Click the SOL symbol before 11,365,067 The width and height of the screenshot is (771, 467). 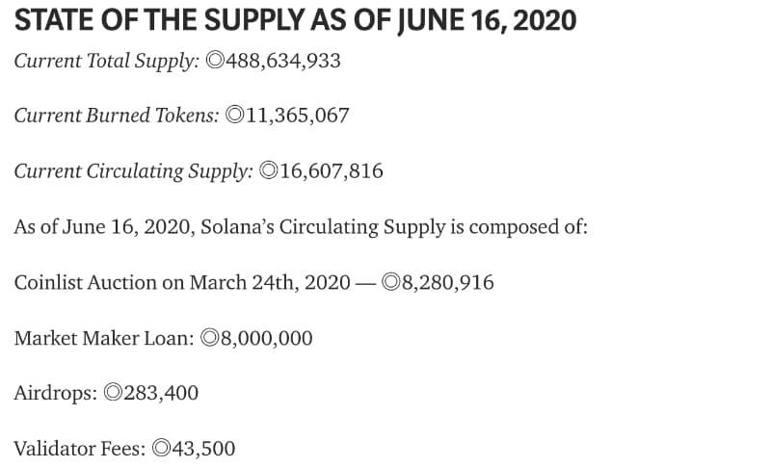tap(234, 117)
